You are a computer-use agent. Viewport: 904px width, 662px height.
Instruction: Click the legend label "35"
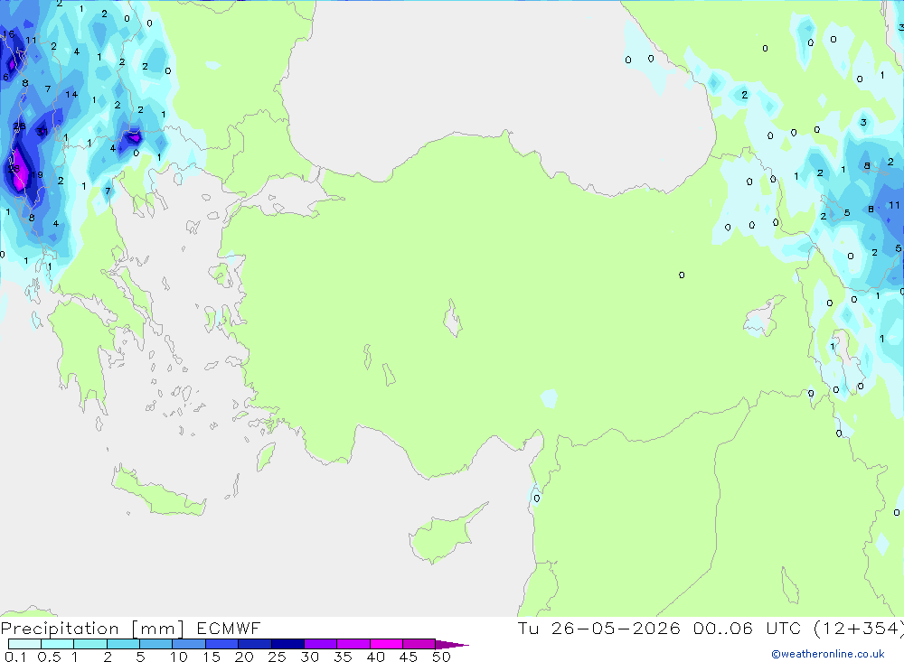tap(343, 657)
